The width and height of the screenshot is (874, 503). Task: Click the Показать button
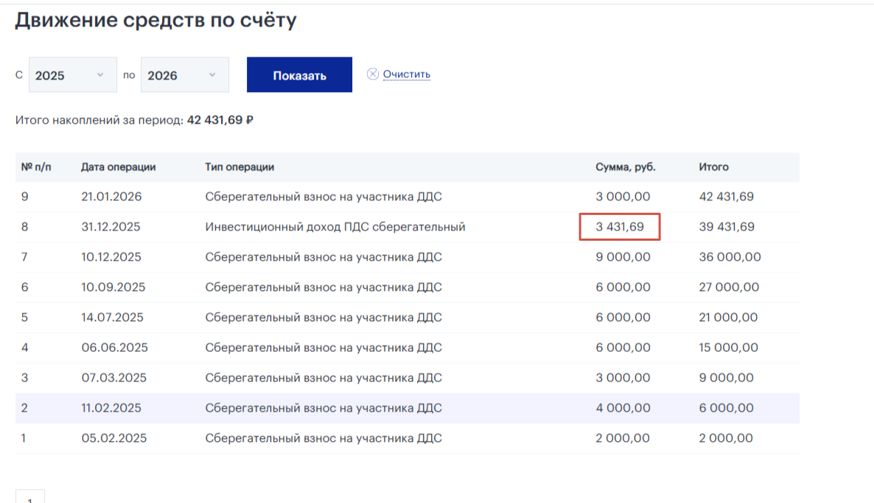pyautogui.click(x=299, y=74)
